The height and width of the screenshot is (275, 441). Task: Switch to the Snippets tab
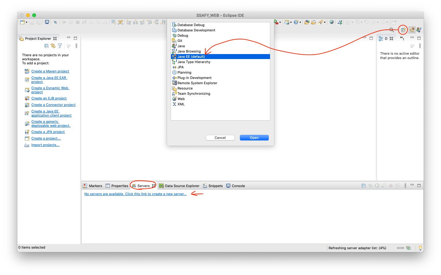click(213, 186)
